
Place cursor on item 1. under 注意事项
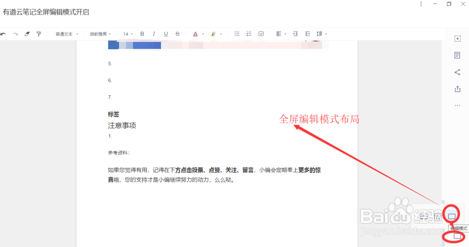(x=110, y=136)
